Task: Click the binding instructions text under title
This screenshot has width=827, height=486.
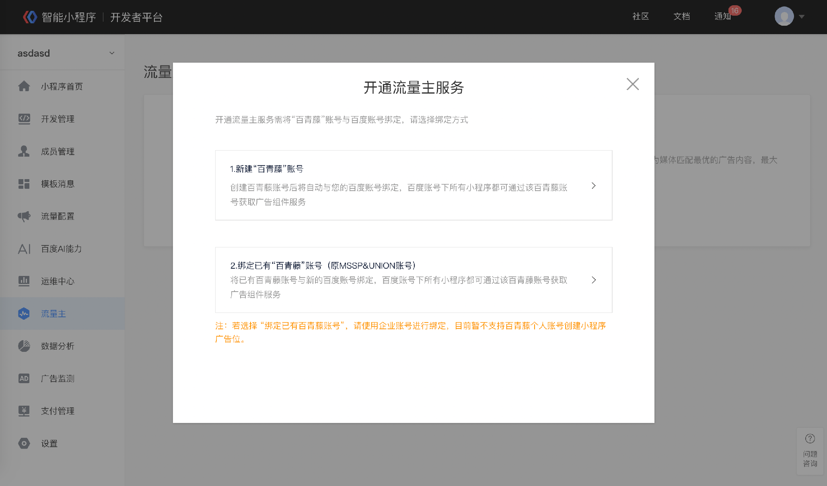Action: pyautogui.click(x=341, y=120)
